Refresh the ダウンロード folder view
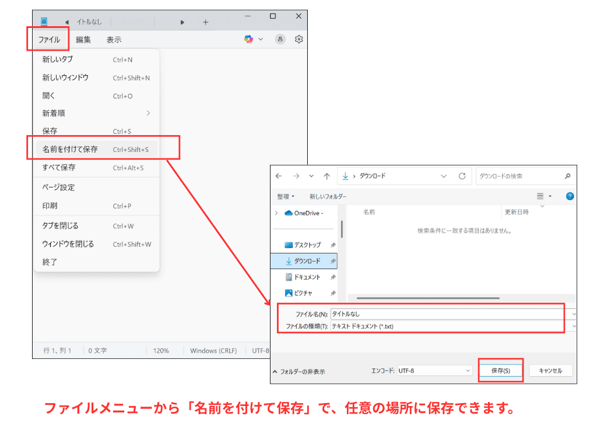597x434 pixels. (x=462, y=176)
